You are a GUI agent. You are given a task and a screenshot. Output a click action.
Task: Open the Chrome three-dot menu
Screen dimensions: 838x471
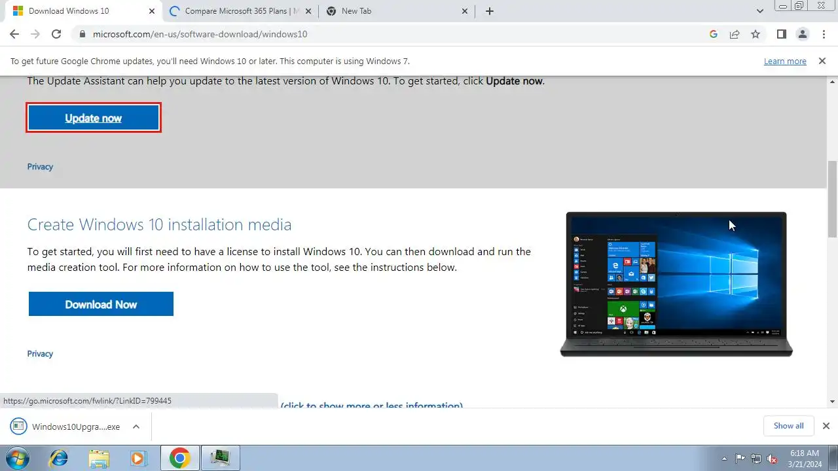pyautogui.click(x=824, y=34)
